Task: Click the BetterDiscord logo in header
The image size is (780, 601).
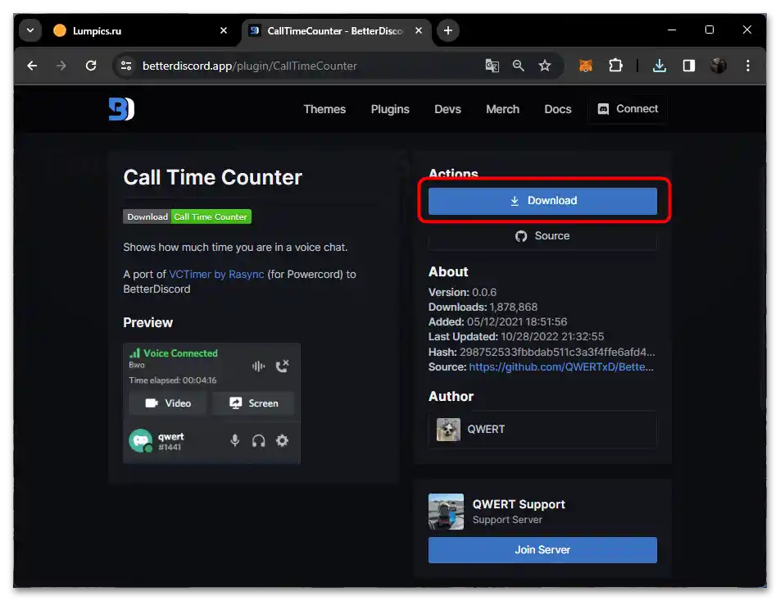Action: pyautogui.click(x=121, y=108)
